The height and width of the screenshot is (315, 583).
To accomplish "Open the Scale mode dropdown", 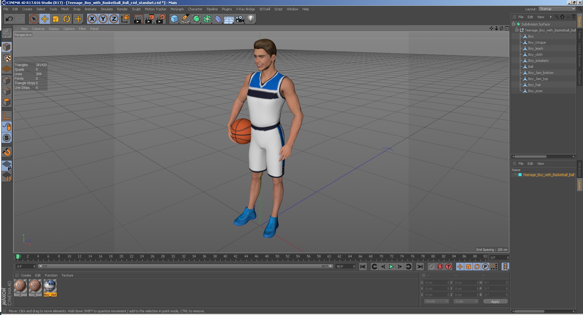I will click(x=466, y=301).
